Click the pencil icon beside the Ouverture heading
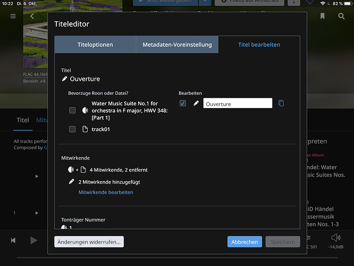 [x=64, y=79]
